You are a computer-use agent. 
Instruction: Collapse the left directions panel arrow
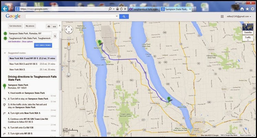click(x=59, y=26)
